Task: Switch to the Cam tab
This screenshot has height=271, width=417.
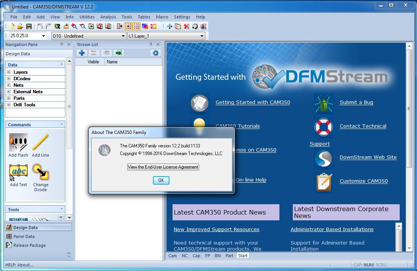Action: (172, 256)
